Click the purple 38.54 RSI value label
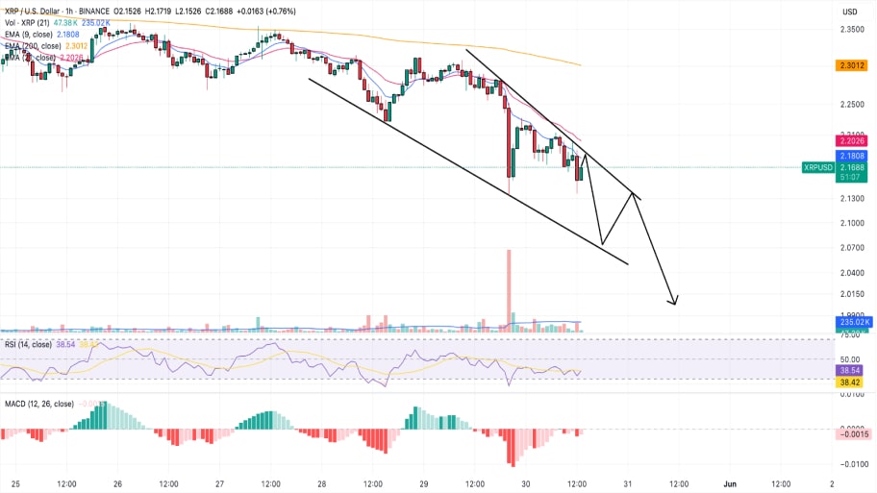Screen dimensions: 877x493 pyautogui.click(x=850, y=369)
